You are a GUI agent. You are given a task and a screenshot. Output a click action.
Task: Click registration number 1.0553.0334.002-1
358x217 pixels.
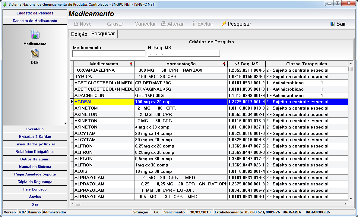[x=247, y=114]
